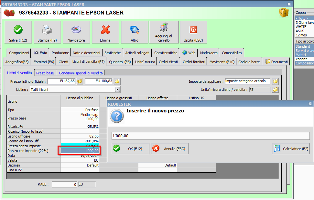
Task: Click the new price input field
Action: click(x=211, y=136)
